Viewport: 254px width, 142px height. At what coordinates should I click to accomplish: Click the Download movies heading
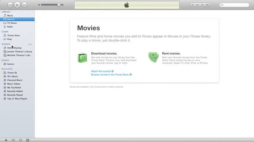(x=104, y=54)
